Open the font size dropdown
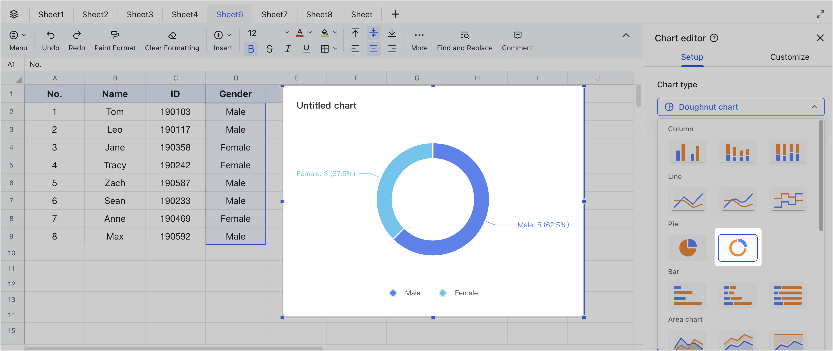The width and height of the screenshot is (833, 351). click(x=286, y=33)
